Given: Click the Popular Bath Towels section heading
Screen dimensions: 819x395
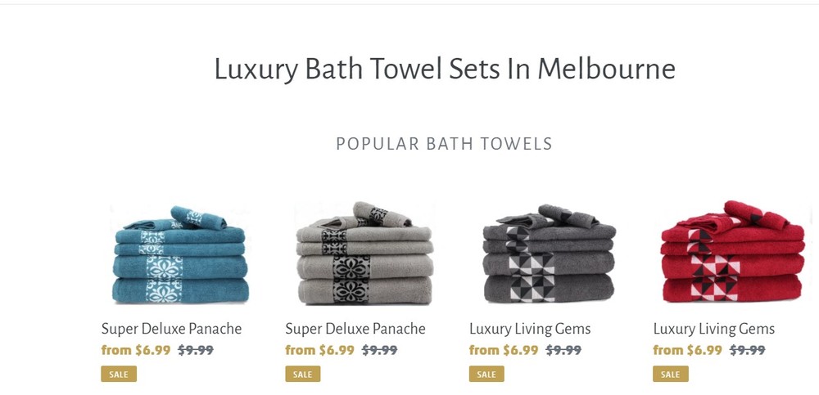Looking at the screenshot, I should pyautogui.click(x=444, y=143).
